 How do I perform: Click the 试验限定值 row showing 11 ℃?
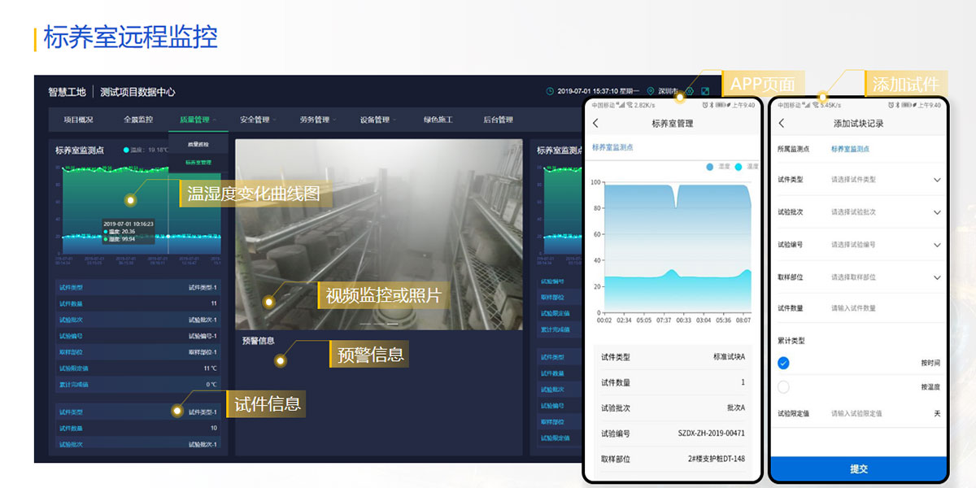138,368
